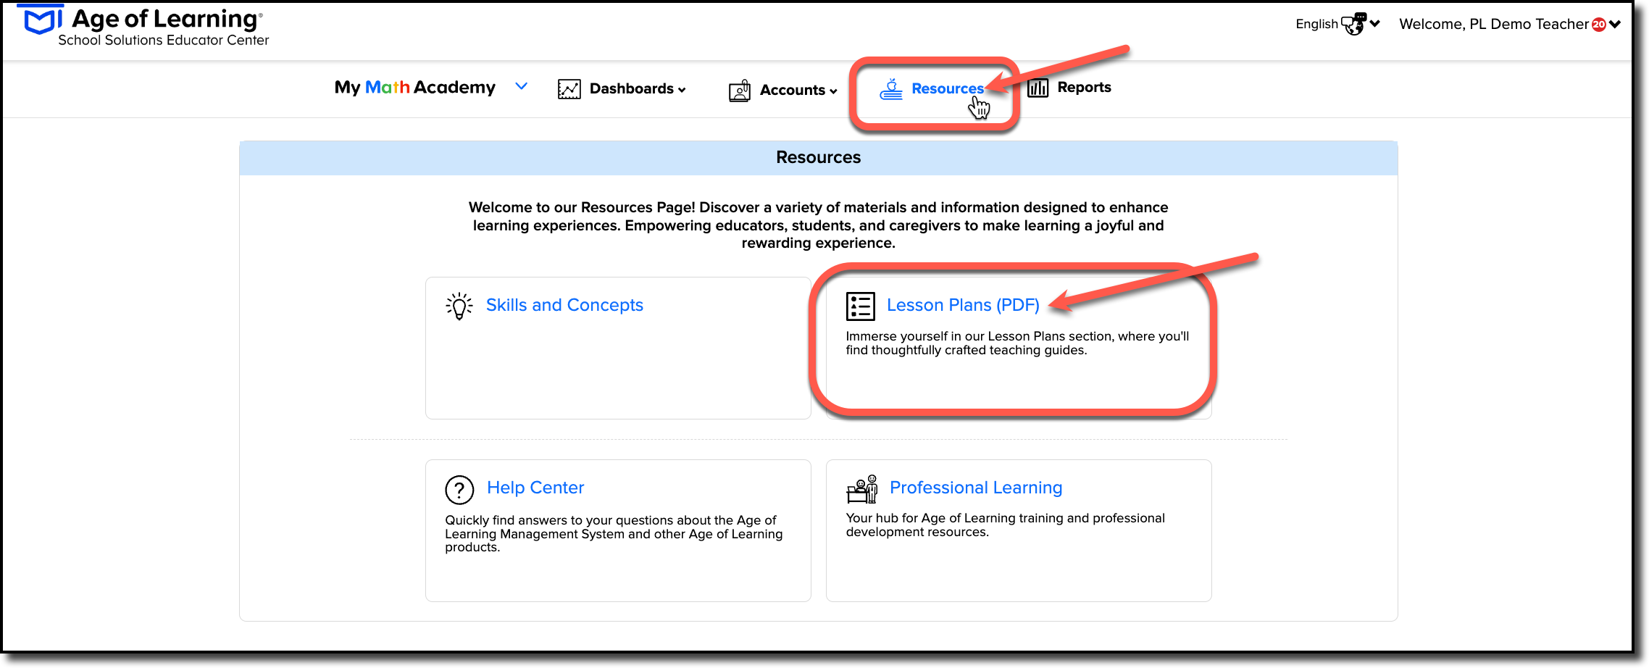The height and width of the screenshot is (668, 1649).
Task: Click the list icon beside Lesson Plans
Action: 861,306
